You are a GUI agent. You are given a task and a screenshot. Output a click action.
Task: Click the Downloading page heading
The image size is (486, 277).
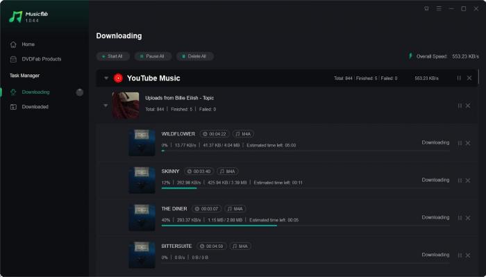[x=119, y=36]
